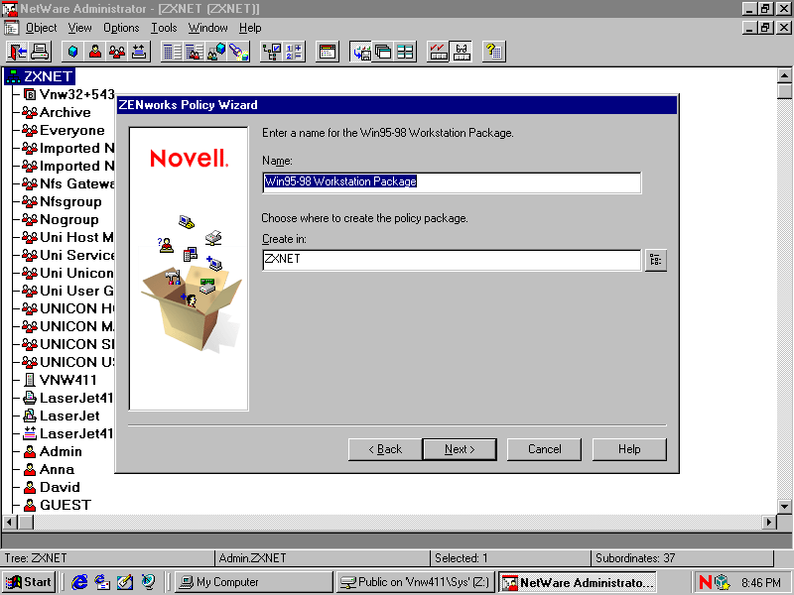Select the Vnw32+543 tree item
This screenshot has width=794, height=595.
click(x=76, y=94)
